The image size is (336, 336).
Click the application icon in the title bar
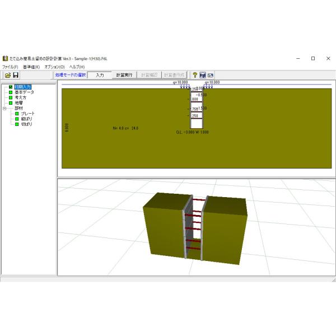pyautogui.click(x=5, y=58)
